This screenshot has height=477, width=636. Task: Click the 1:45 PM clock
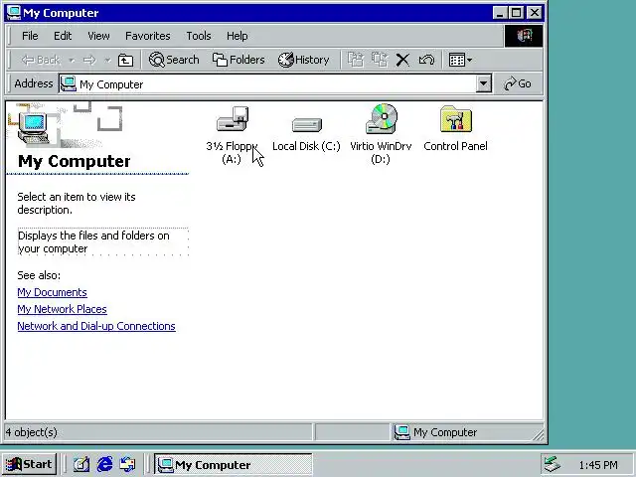pyautogui.click(x=598, y=465)
